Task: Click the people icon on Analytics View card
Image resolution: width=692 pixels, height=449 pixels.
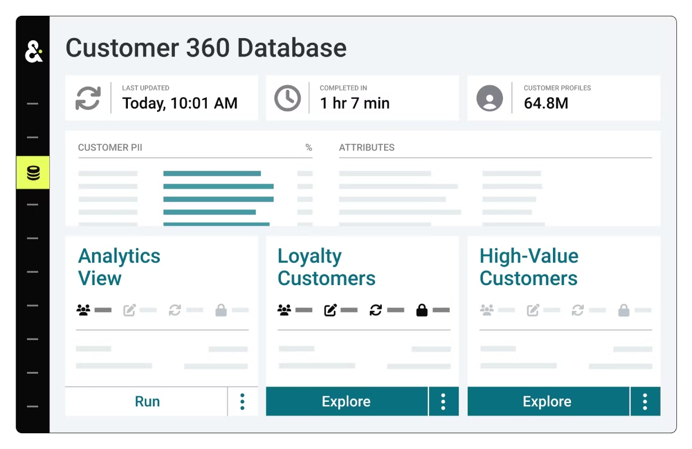Action: click(84, 310)
